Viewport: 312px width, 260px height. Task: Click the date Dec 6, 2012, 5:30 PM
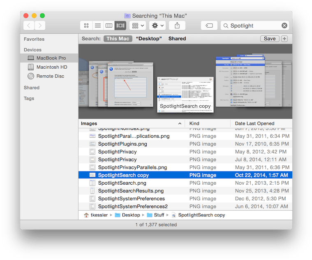260,198
